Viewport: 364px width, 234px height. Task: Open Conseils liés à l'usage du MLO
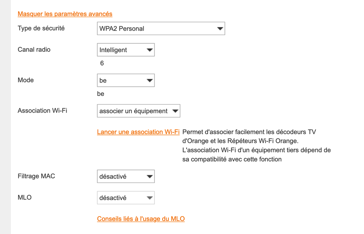pyautogui.click(x=141, y=219)
